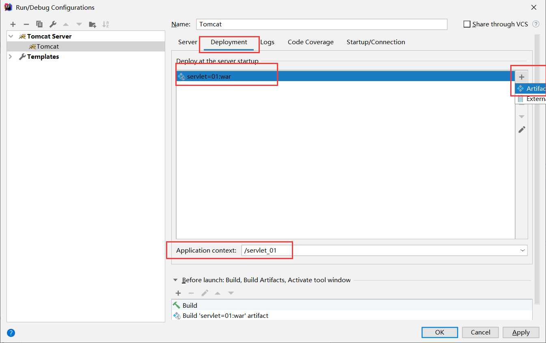Move configuration down in left toolbar
The width and height of the screenshot is (546, 343).
pyautogui.click(x=79, y=24)
